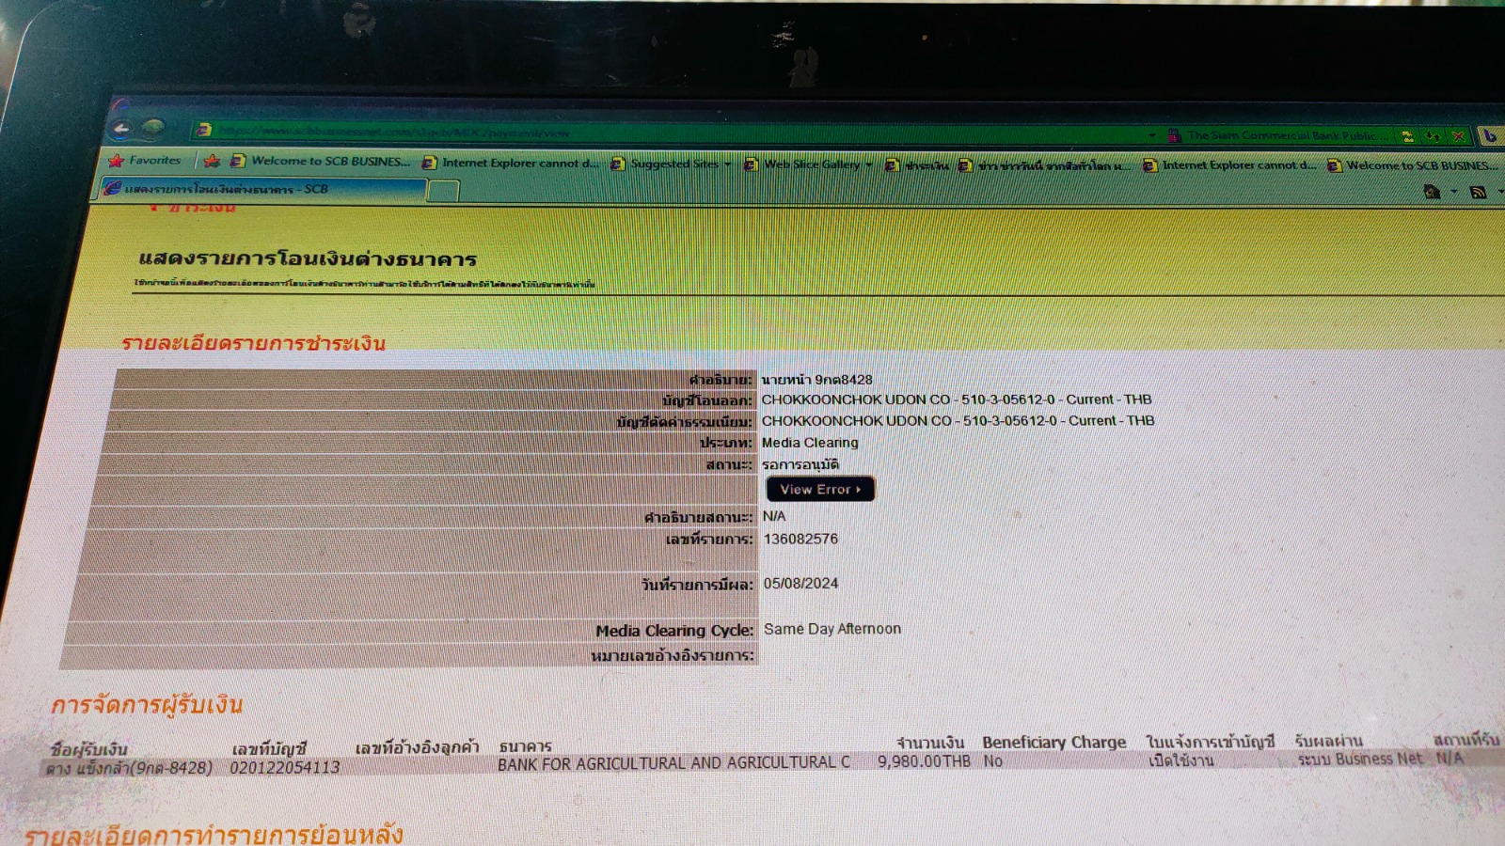The image size is (1505, 846).
Task: Click beneficiary account number 020122054113
Action: click(285, 768)
